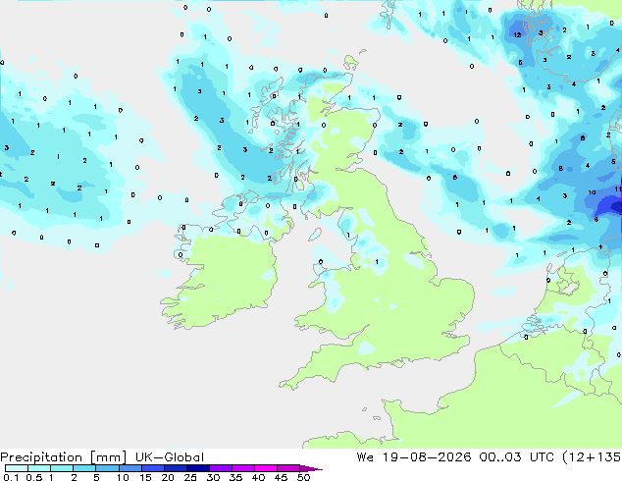Screen dimensions: 622x481
Task: Click the 'Precipitation' title text
Action: pos(41,457)
